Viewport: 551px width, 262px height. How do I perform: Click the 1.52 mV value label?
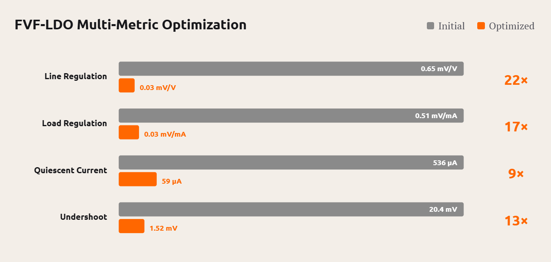pyautogui.click(x=164, y=228)
